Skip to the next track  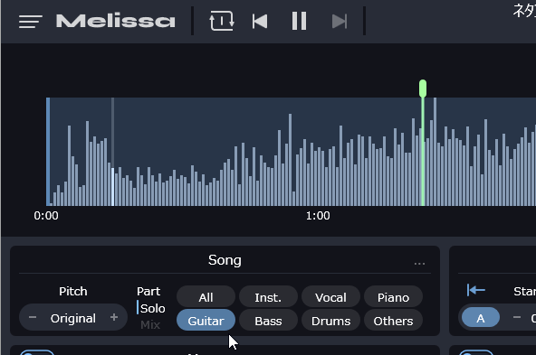[340, 21]
